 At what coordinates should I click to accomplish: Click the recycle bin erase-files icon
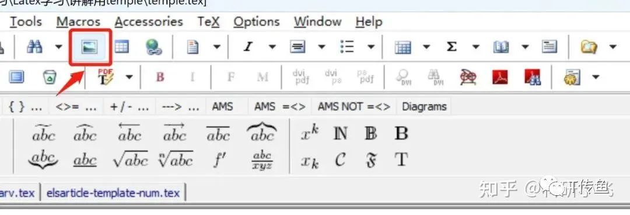[50, 76]
